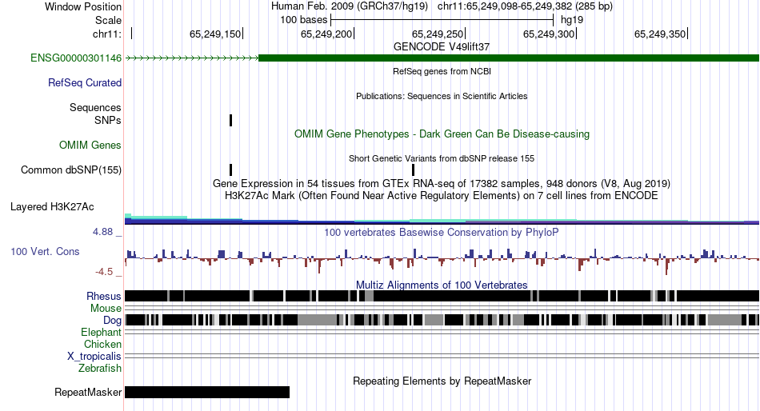Screen dimensions: 760x411
Task: Click the OMIM Genes track label
Action: 90,146
